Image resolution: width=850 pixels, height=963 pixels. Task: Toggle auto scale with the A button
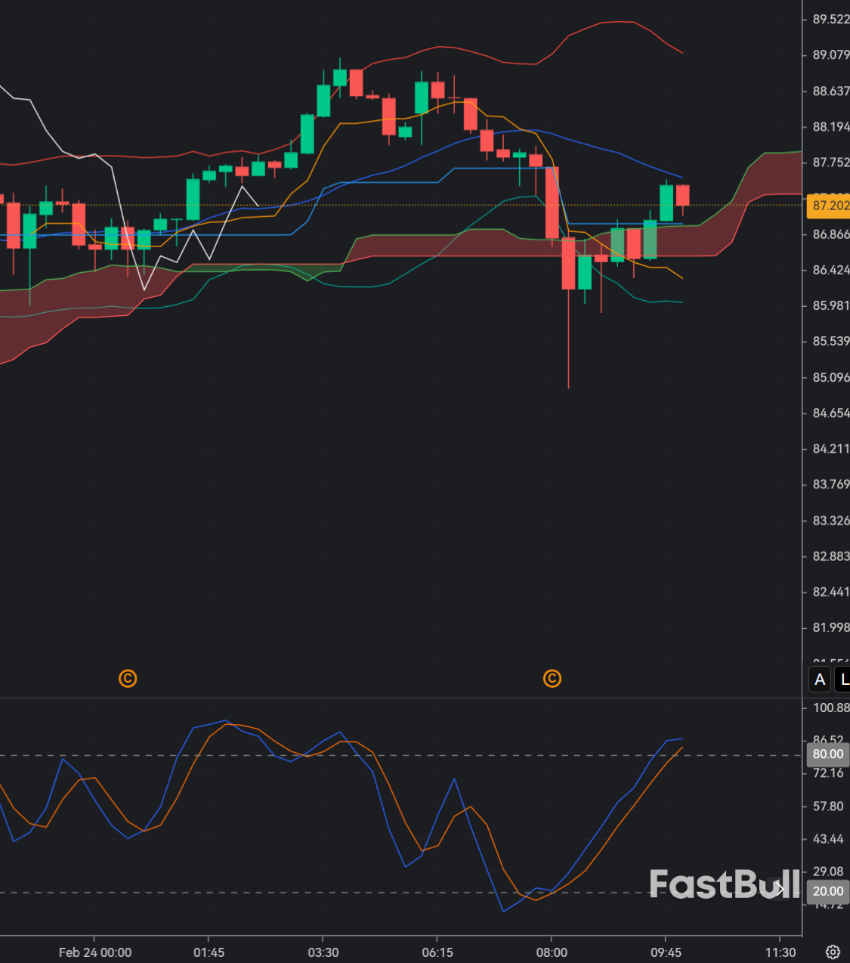pos(819,680)
